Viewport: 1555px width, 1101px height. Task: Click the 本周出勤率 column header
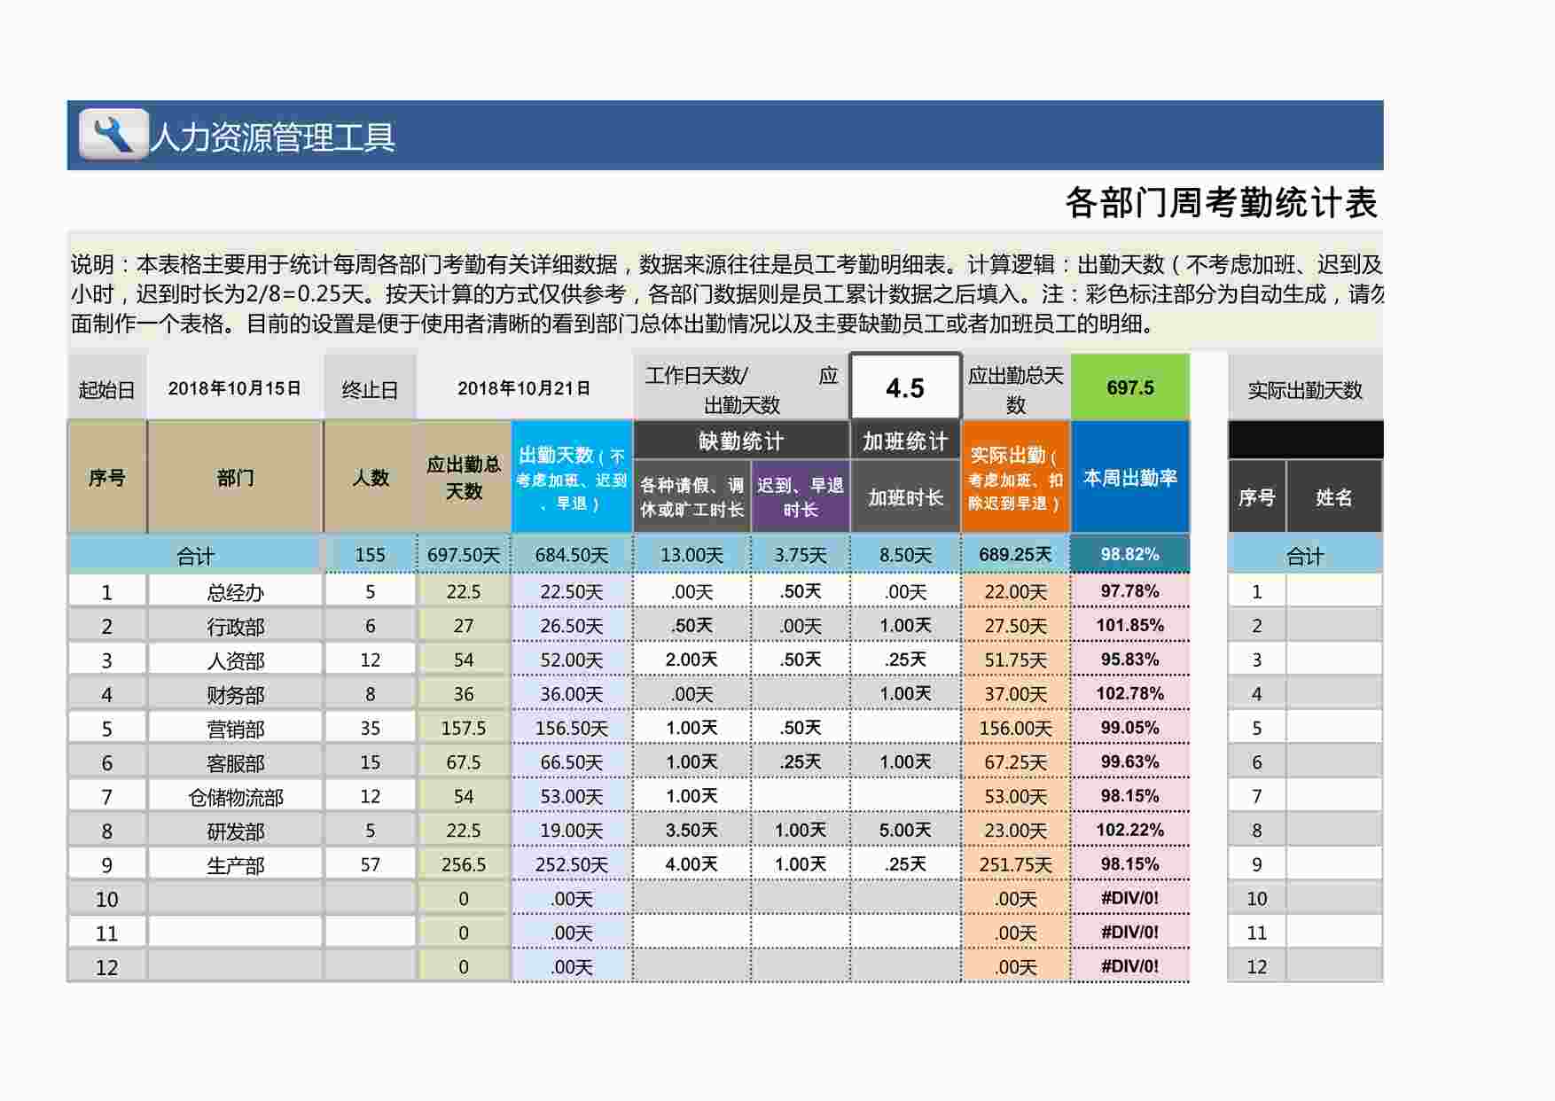tap(1130, 478)
